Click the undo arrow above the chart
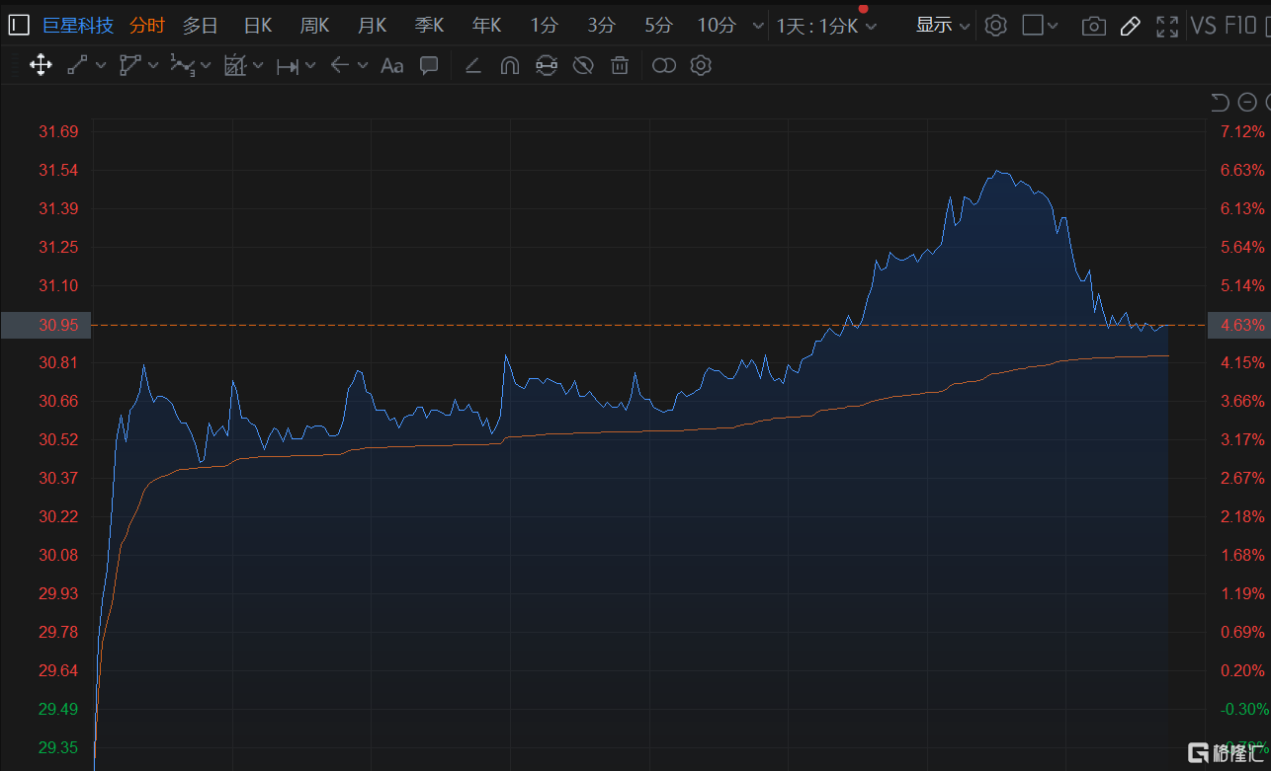The width and height of the screenshot is (1271, 771). (1220, 102)
